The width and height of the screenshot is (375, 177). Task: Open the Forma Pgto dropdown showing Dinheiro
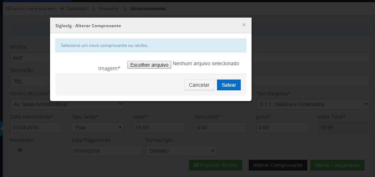click(x=181, y=151)
